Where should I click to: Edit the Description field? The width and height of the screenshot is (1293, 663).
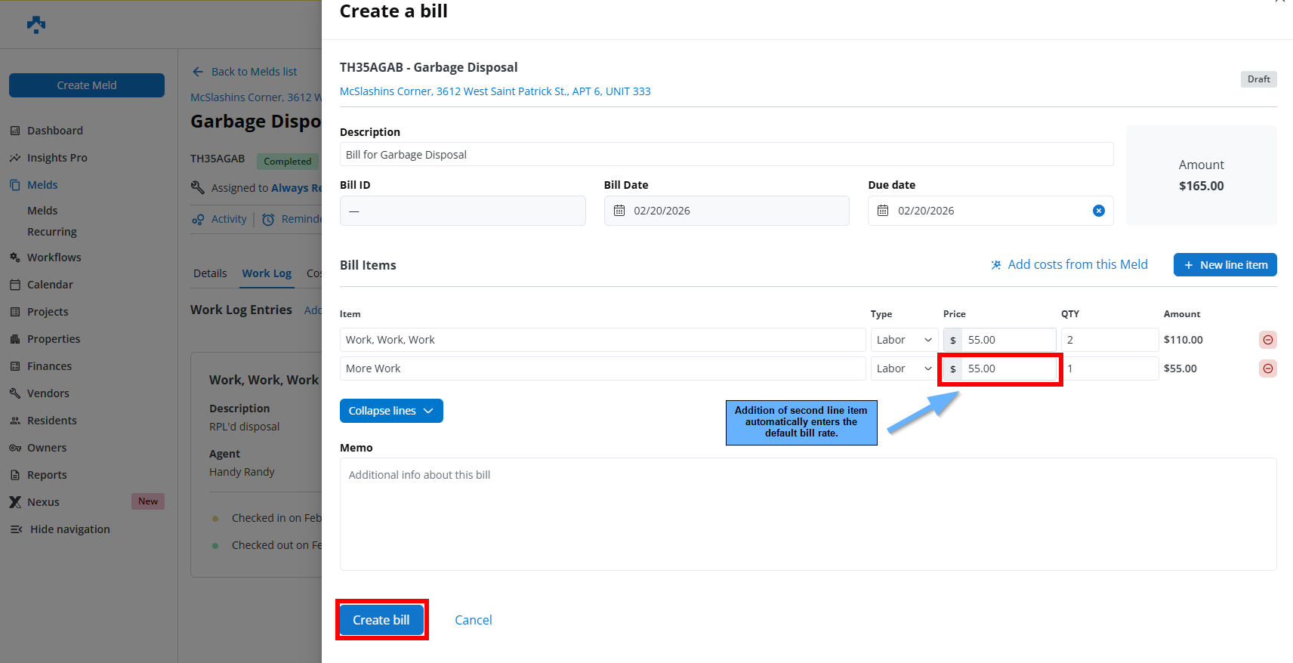click(726, 155)
